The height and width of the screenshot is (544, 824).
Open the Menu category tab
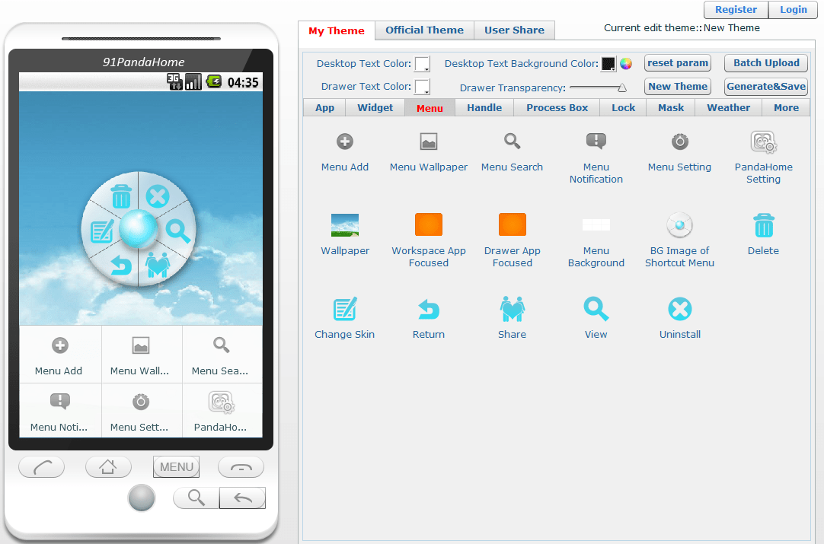tap(430, 108)
